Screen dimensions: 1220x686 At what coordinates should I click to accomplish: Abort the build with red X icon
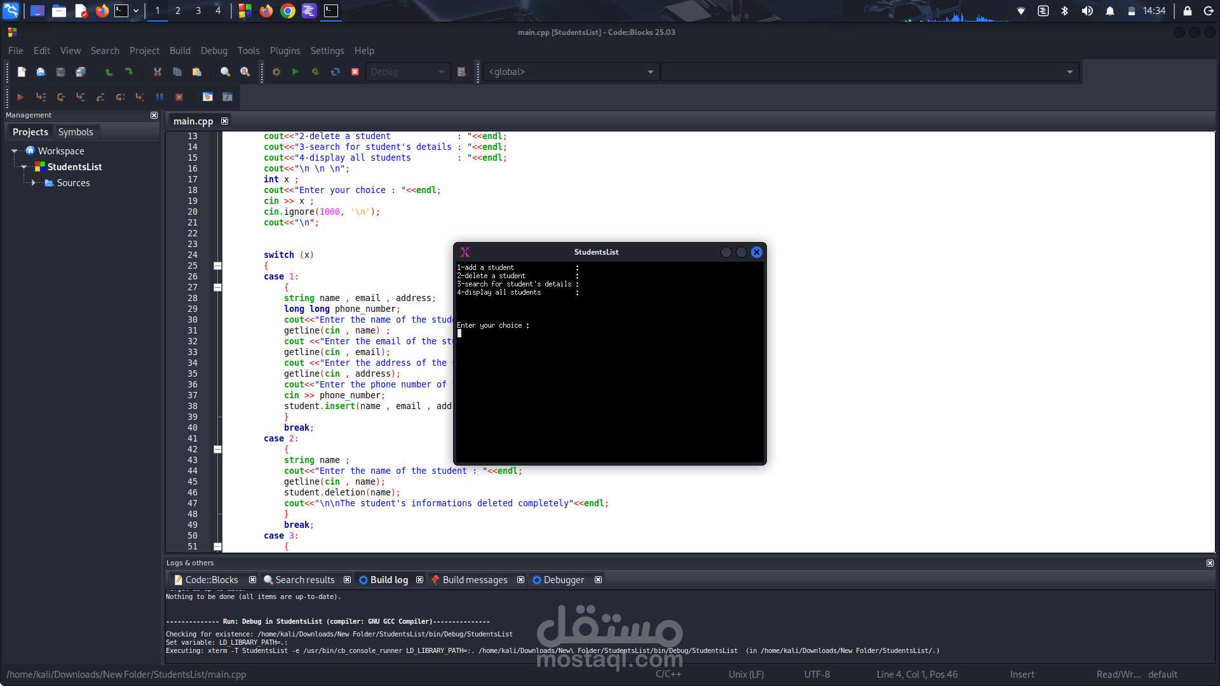tap(355, 72)
